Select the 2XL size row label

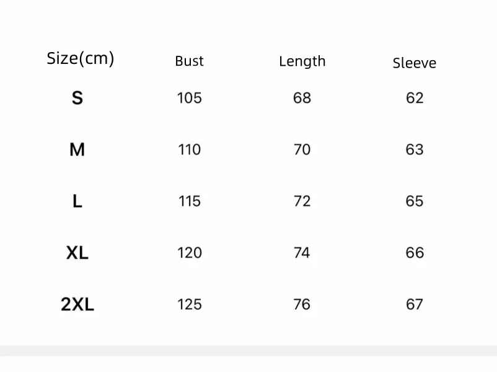tap(77, 304)
